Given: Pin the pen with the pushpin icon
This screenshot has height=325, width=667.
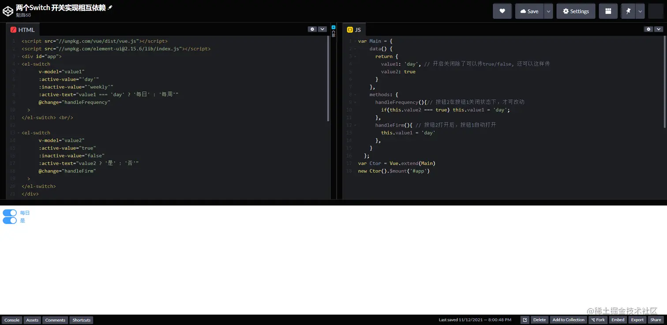Looking at the screenshot, I should tap(628, 11).
